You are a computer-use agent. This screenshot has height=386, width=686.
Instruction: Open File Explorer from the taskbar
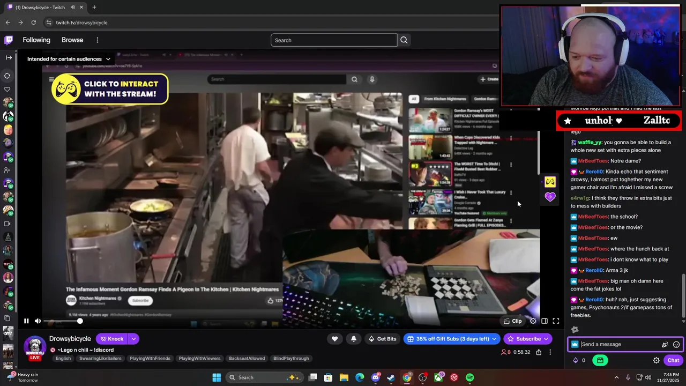point(344,377)
